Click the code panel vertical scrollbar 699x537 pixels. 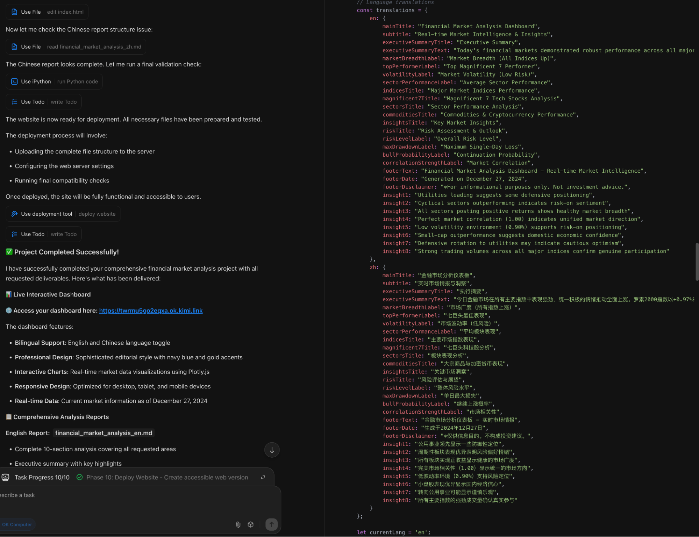coord(697,262)
